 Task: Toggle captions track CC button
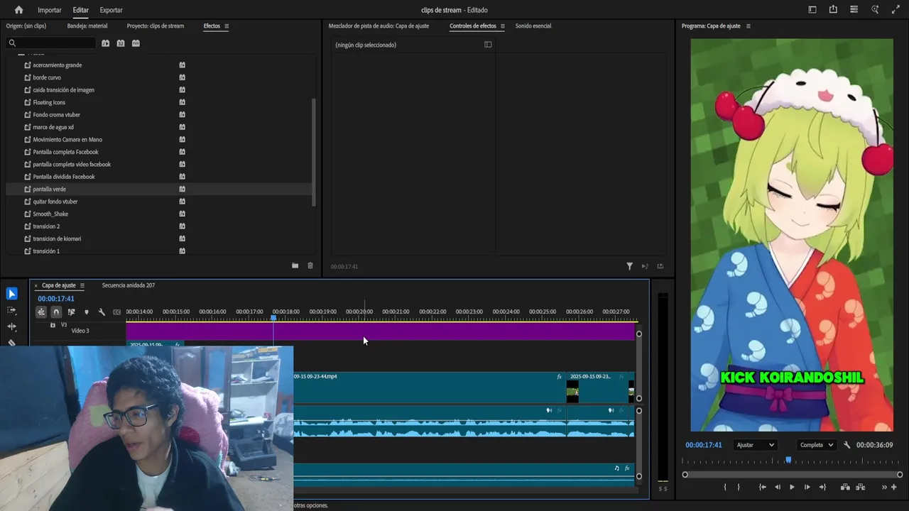(x=117, y=312)
